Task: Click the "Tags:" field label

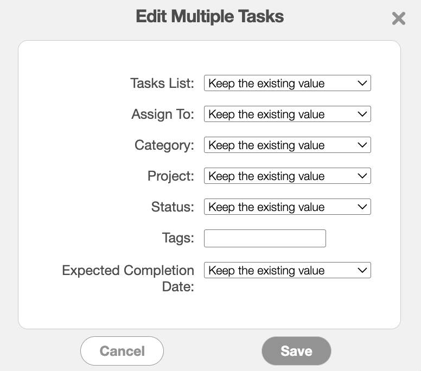Action: click(x=178, y=238)
